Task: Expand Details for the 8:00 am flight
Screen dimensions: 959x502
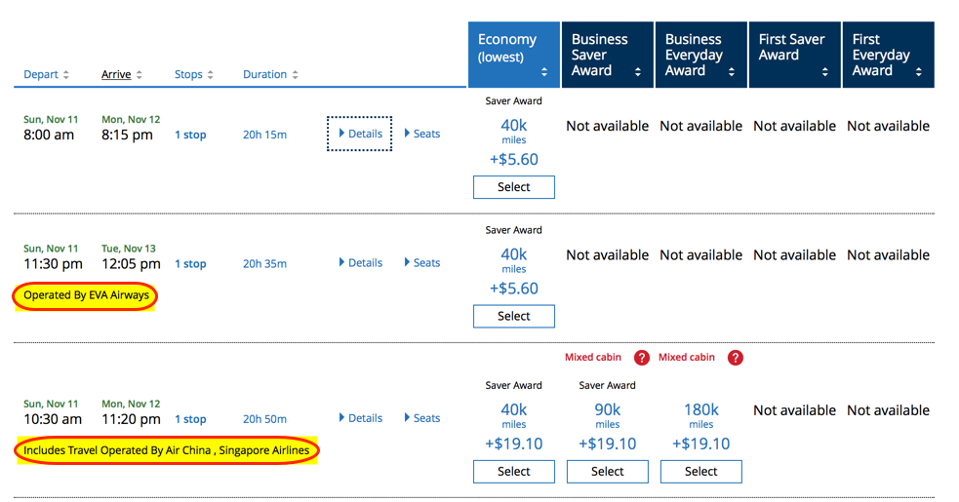Action: pos(360,134)
